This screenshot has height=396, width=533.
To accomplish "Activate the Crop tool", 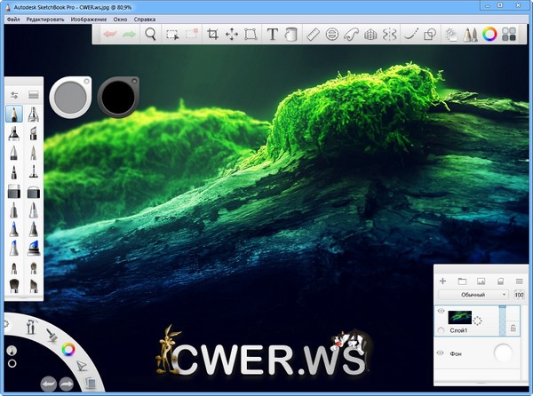I will click(x=212, y=35).
